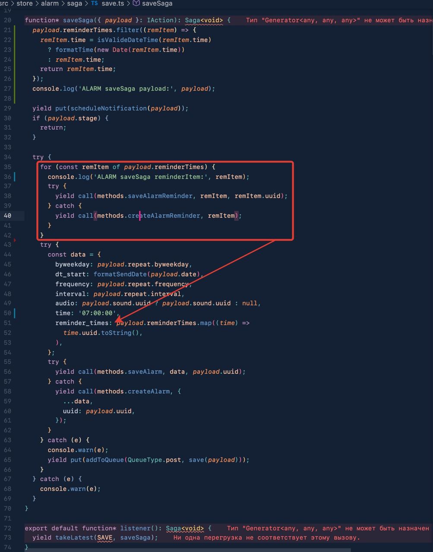Click saveAlarmReminder on line 38

pos(160,196)
